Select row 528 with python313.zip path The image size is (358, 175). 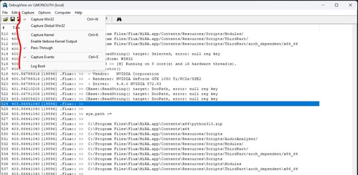(x=160, y=124)
